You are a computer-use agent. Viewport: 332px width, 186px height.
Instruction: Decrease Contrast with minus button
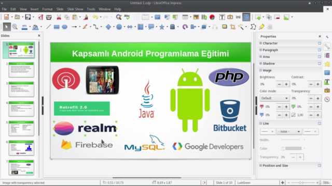(311, 84)
